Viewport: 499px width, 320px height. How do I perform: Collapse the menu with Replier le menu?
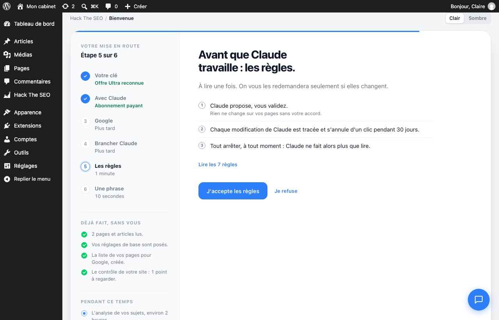pyautogui.click(x=31, y=179)
